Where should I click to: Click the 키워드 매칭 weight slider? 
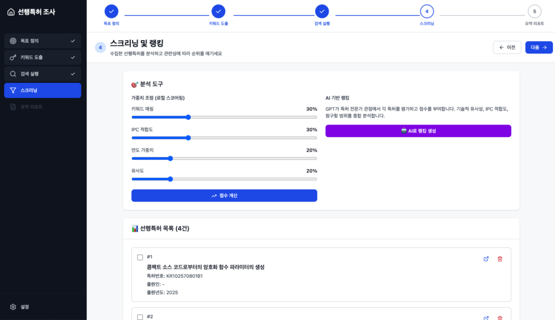[x=224, y=117]
